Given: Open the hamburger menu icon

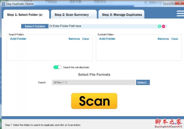Looking at the screenshot, I should [x=180, y=13].
